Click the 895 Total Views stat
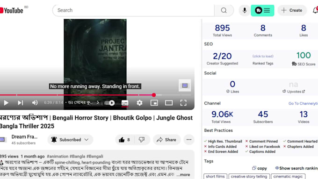318x179 pixels. [222, 30]
